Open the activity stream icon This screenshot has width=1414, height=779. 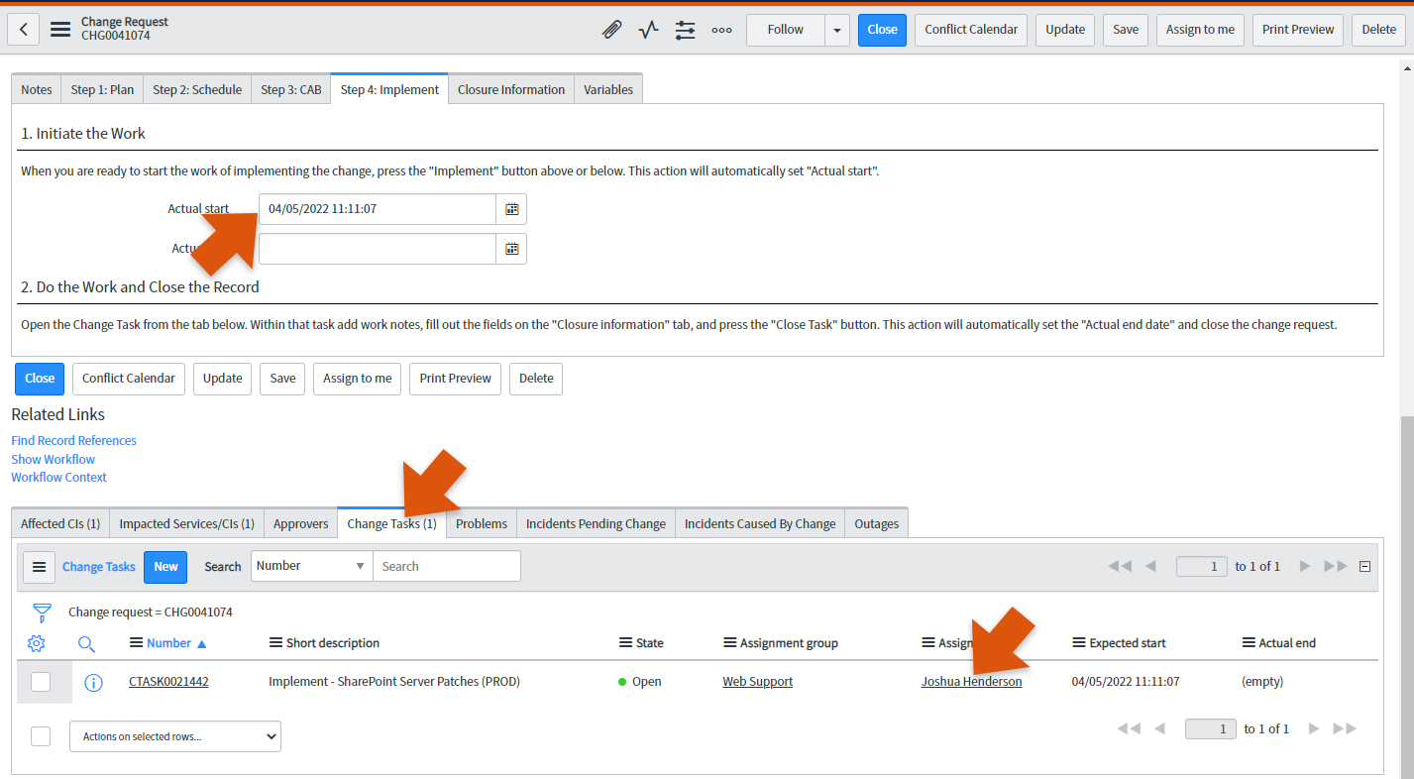click(x=648, y=30)
